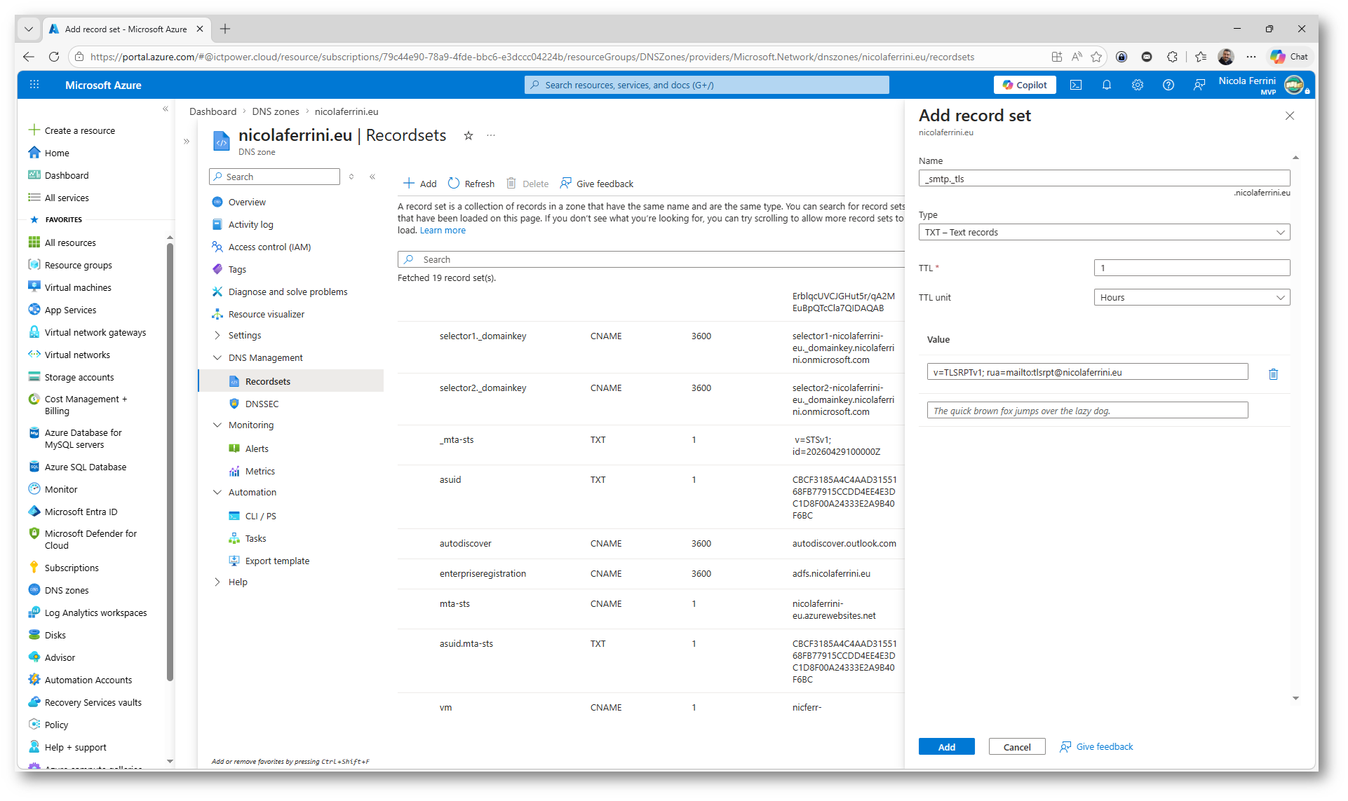Click the Learn more link

coord(443,231)
